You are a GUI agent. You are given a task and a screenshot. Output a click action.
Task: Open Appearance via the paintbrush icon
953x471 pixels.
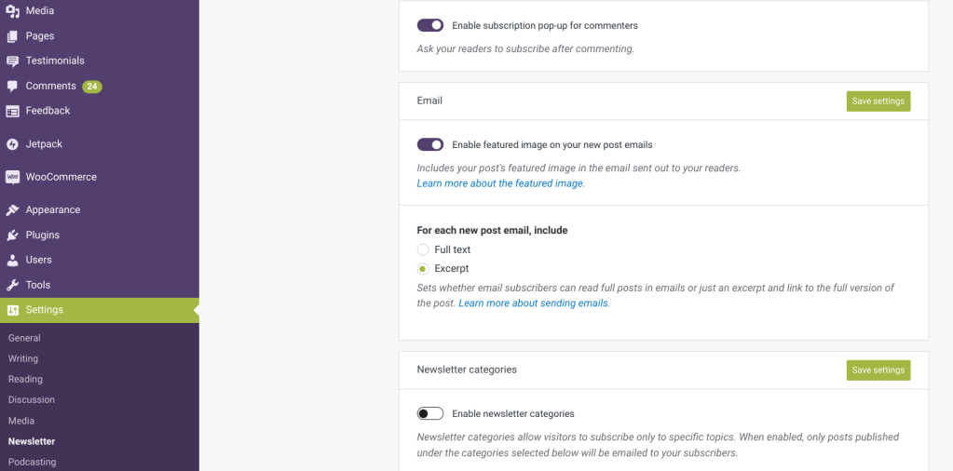(x=12, y=210)
